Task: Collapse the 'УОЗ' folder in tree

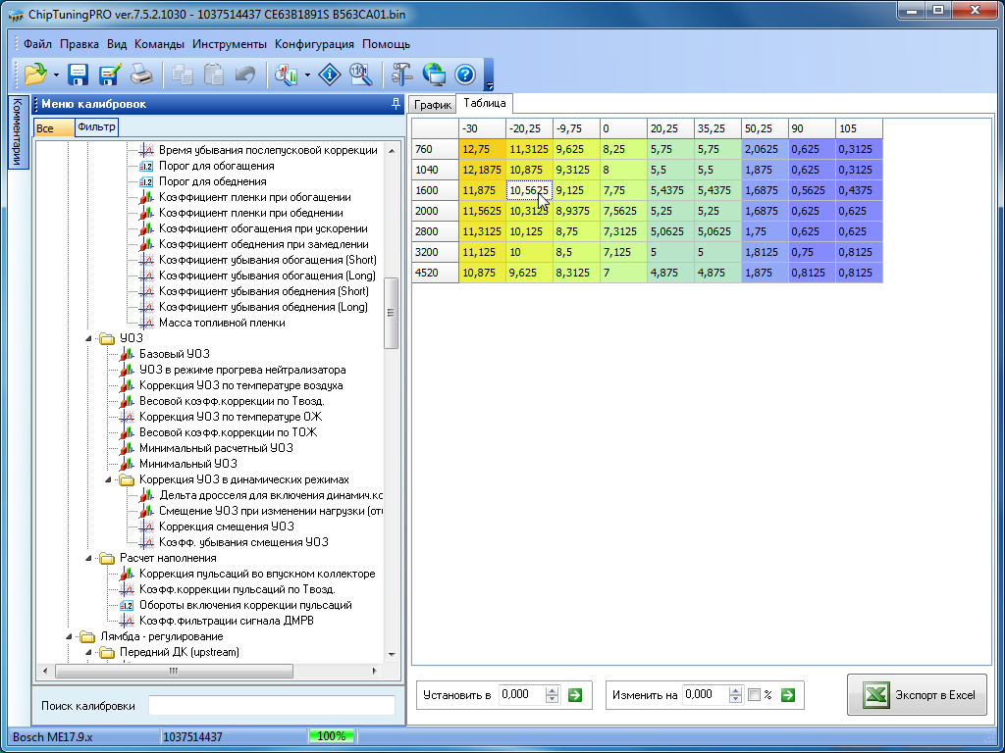Action: click(x=91, y=338)
